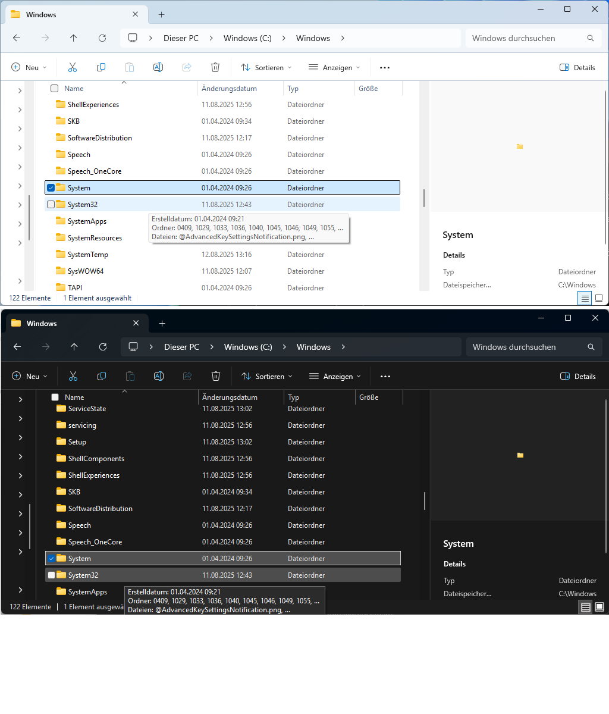The width and height of the screenshot is (609, 714).
Task: Toggle the Details pane button in the light window
Action: 577,67
